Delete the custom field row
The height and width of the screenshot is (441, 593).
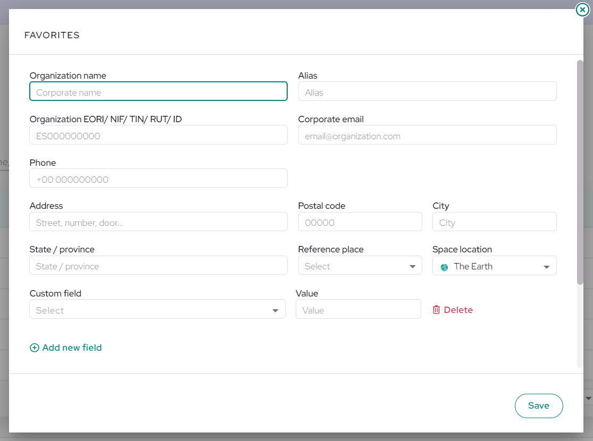click(453, 310)
